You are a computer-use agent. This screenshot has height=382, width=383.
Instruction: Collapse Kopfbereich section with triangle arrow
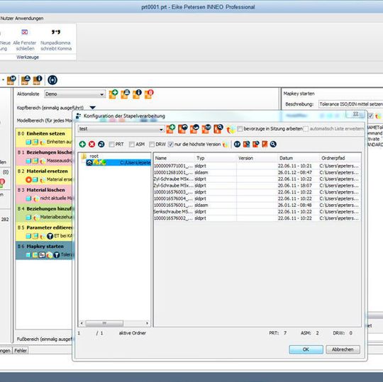click(x=93, y=108)
